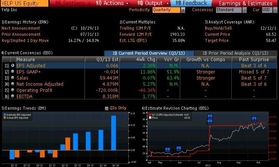Viewport: 279px width, 167px height.
Task: Click the YELP US Equity security field
Action: click(24, 3)
